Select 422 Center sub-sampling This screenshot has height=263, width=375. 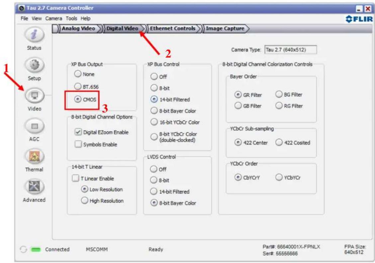251,143
